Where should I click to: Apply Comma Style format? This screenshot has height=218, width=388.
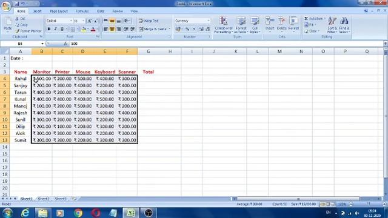pos(194,30)
